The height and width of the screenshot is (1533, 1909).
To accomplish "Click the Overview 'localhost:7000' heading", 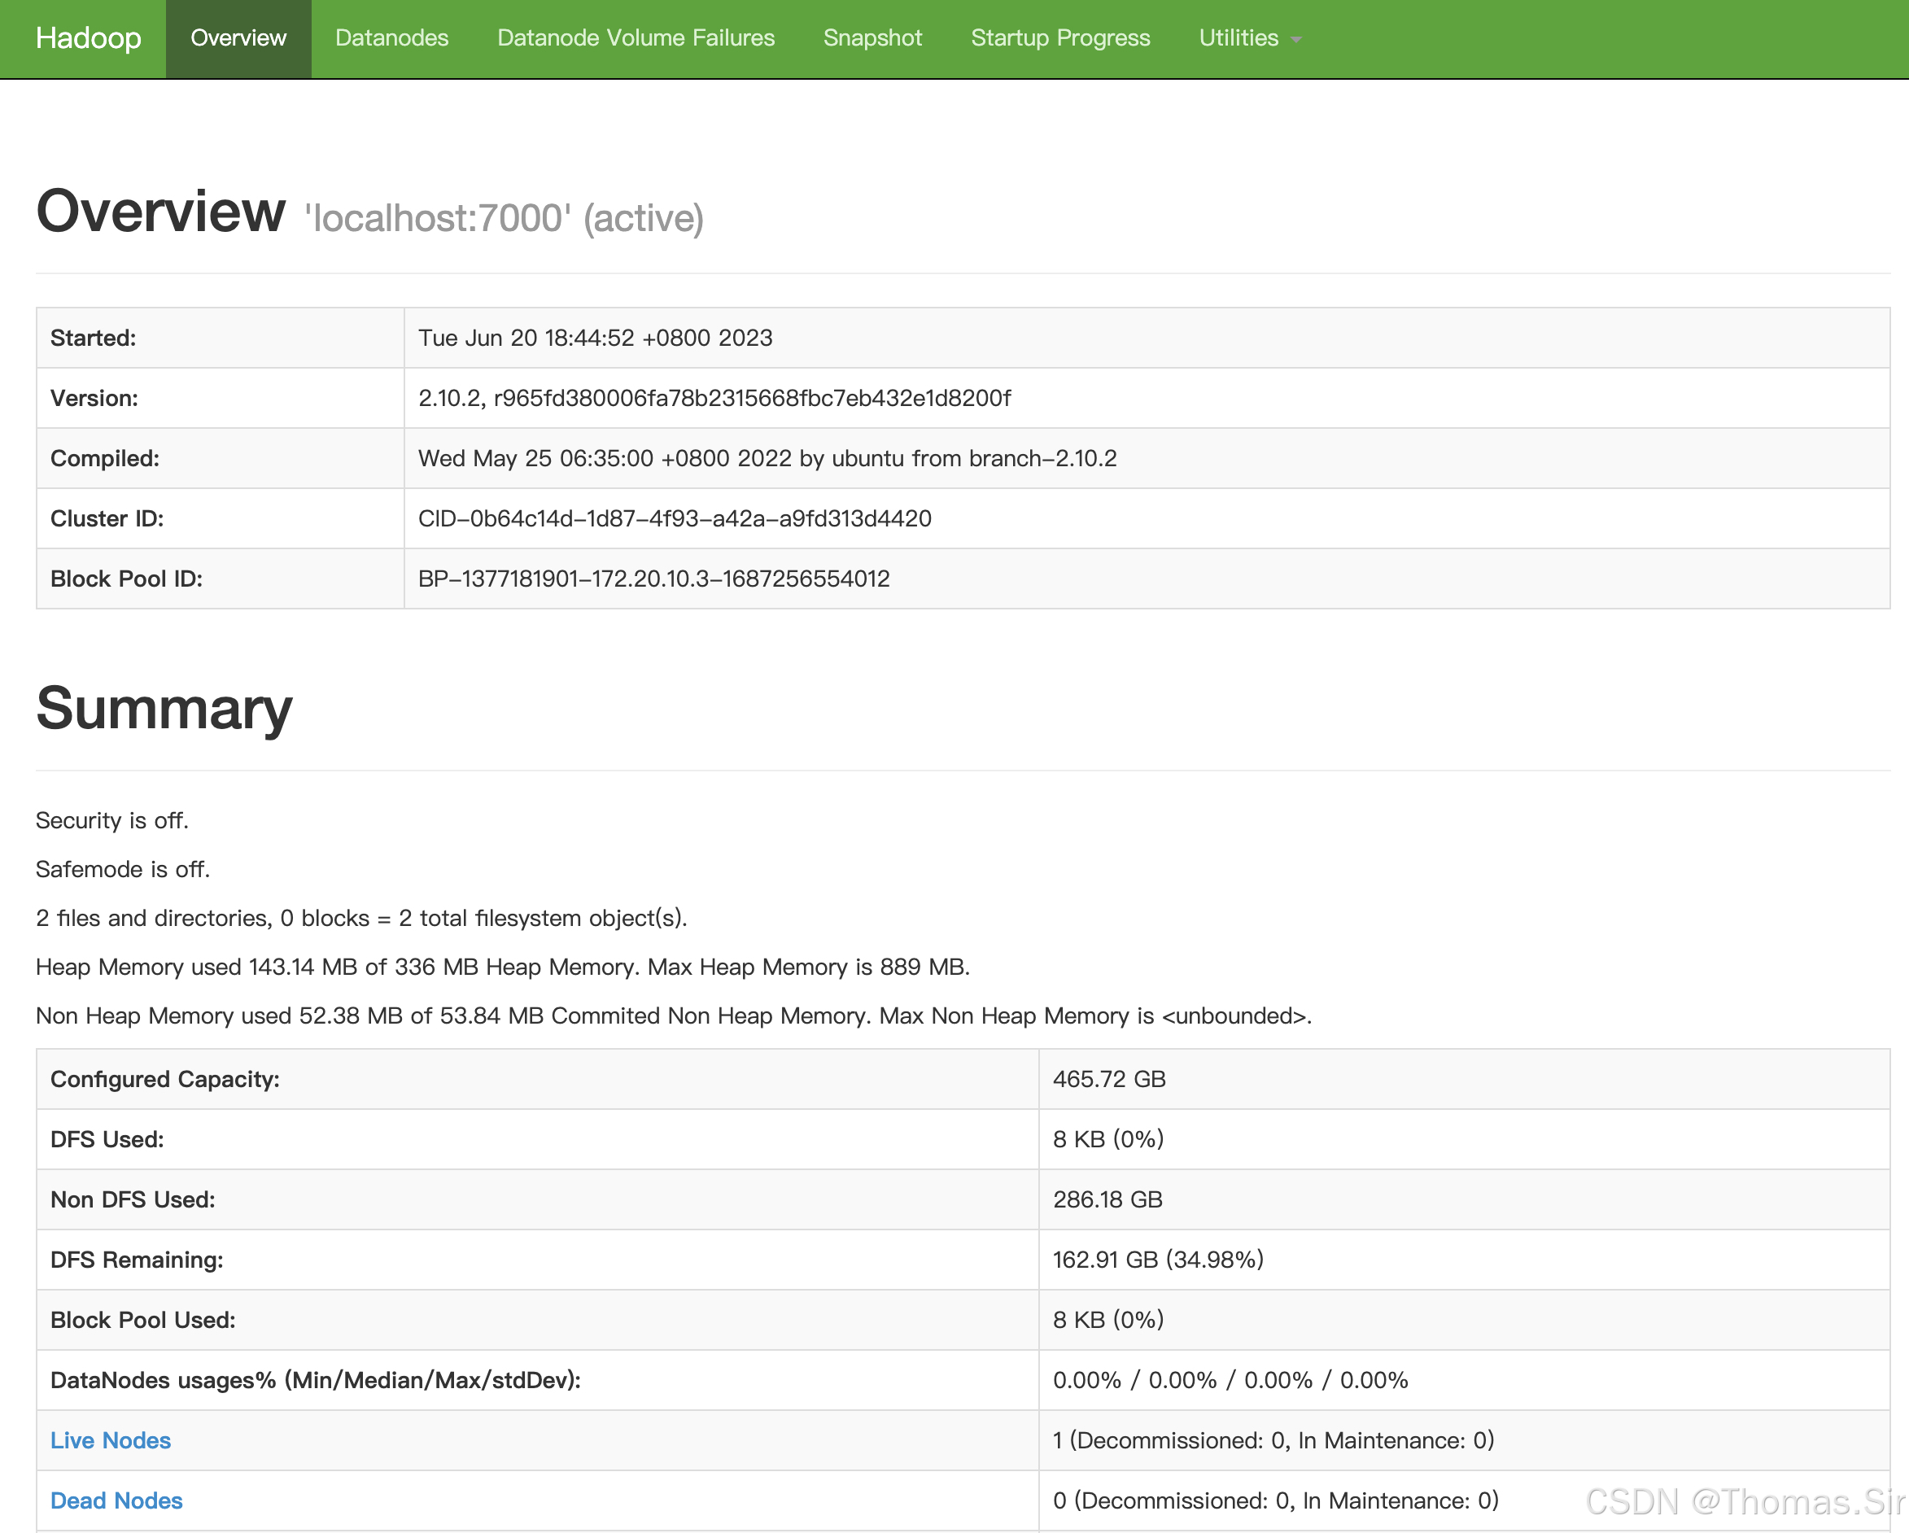I will 369,213.
